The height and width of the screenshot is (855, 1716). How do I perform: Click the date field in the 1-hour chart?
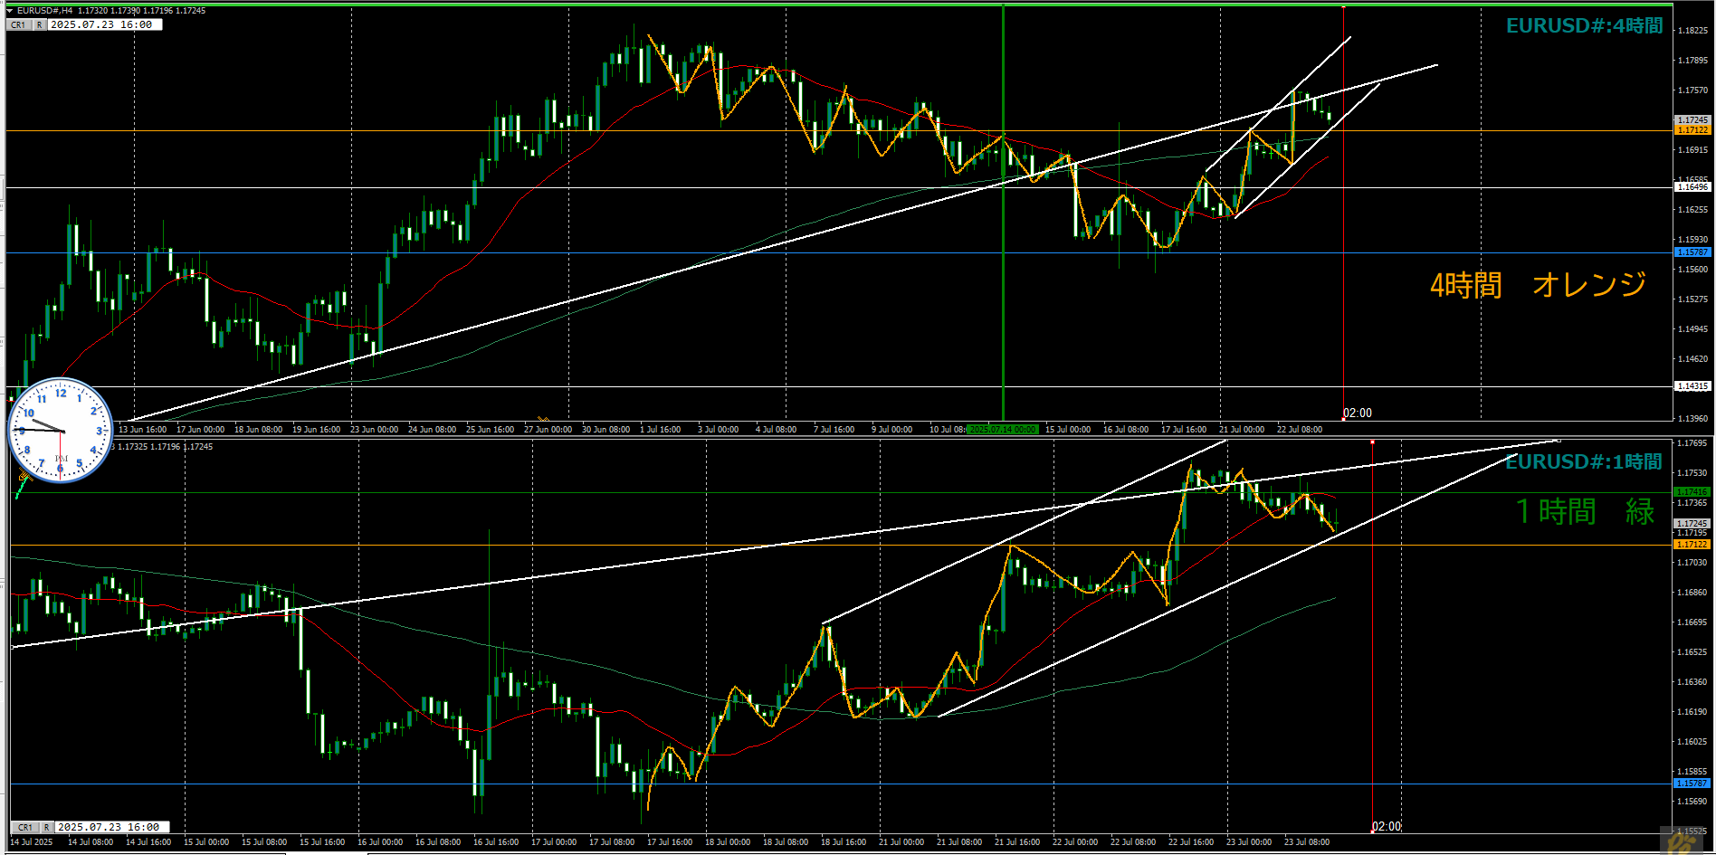(111, 827)
